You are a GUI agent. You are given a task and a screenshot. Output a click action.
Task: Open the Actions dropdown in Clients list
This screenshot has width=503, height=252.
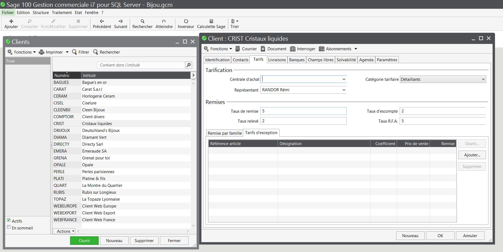coord(64,231)
